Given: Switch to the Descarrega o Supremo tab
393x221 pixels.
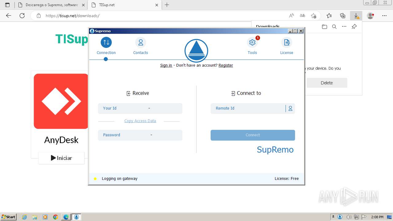Looking at the screenshot, I should [51, 5].
